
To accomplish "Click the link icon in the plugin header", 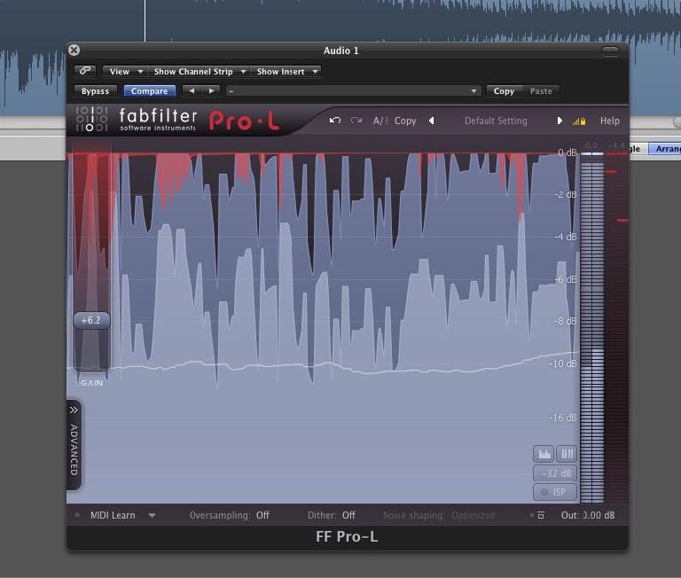I will click(85, 71).
